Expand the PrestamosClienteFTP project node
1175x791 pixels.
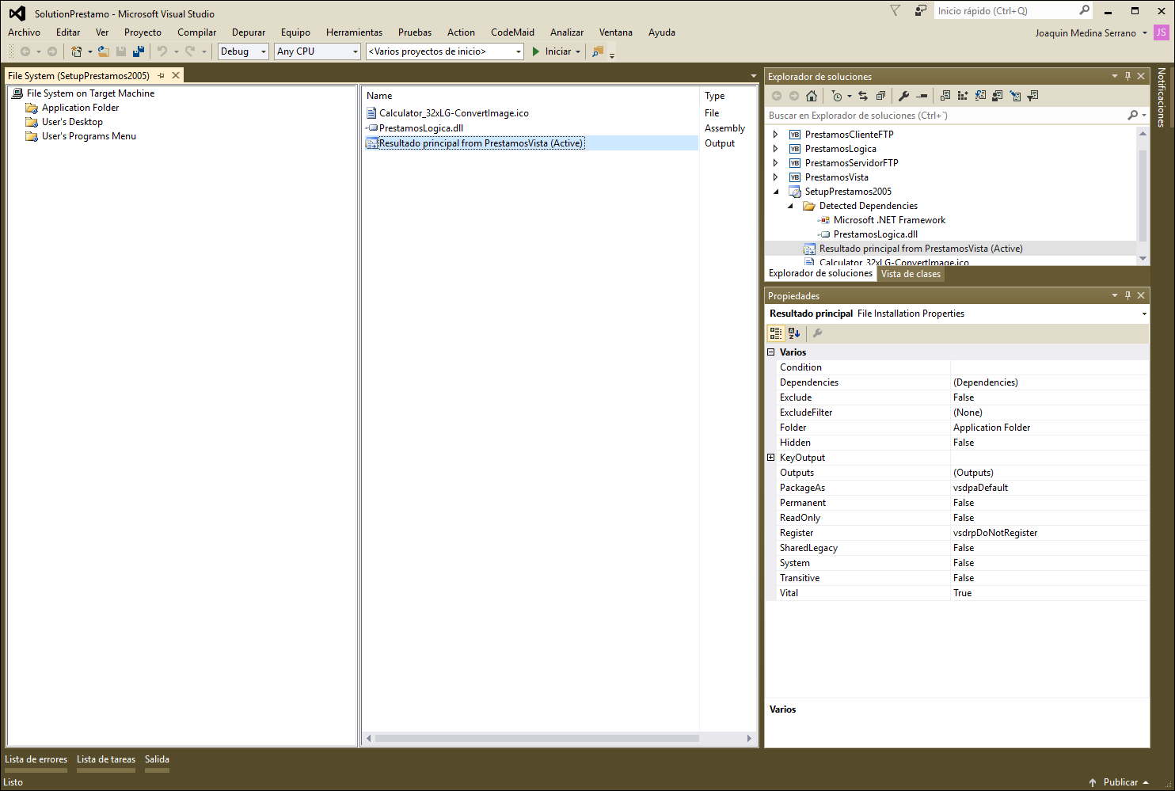[x=776, y=135]
